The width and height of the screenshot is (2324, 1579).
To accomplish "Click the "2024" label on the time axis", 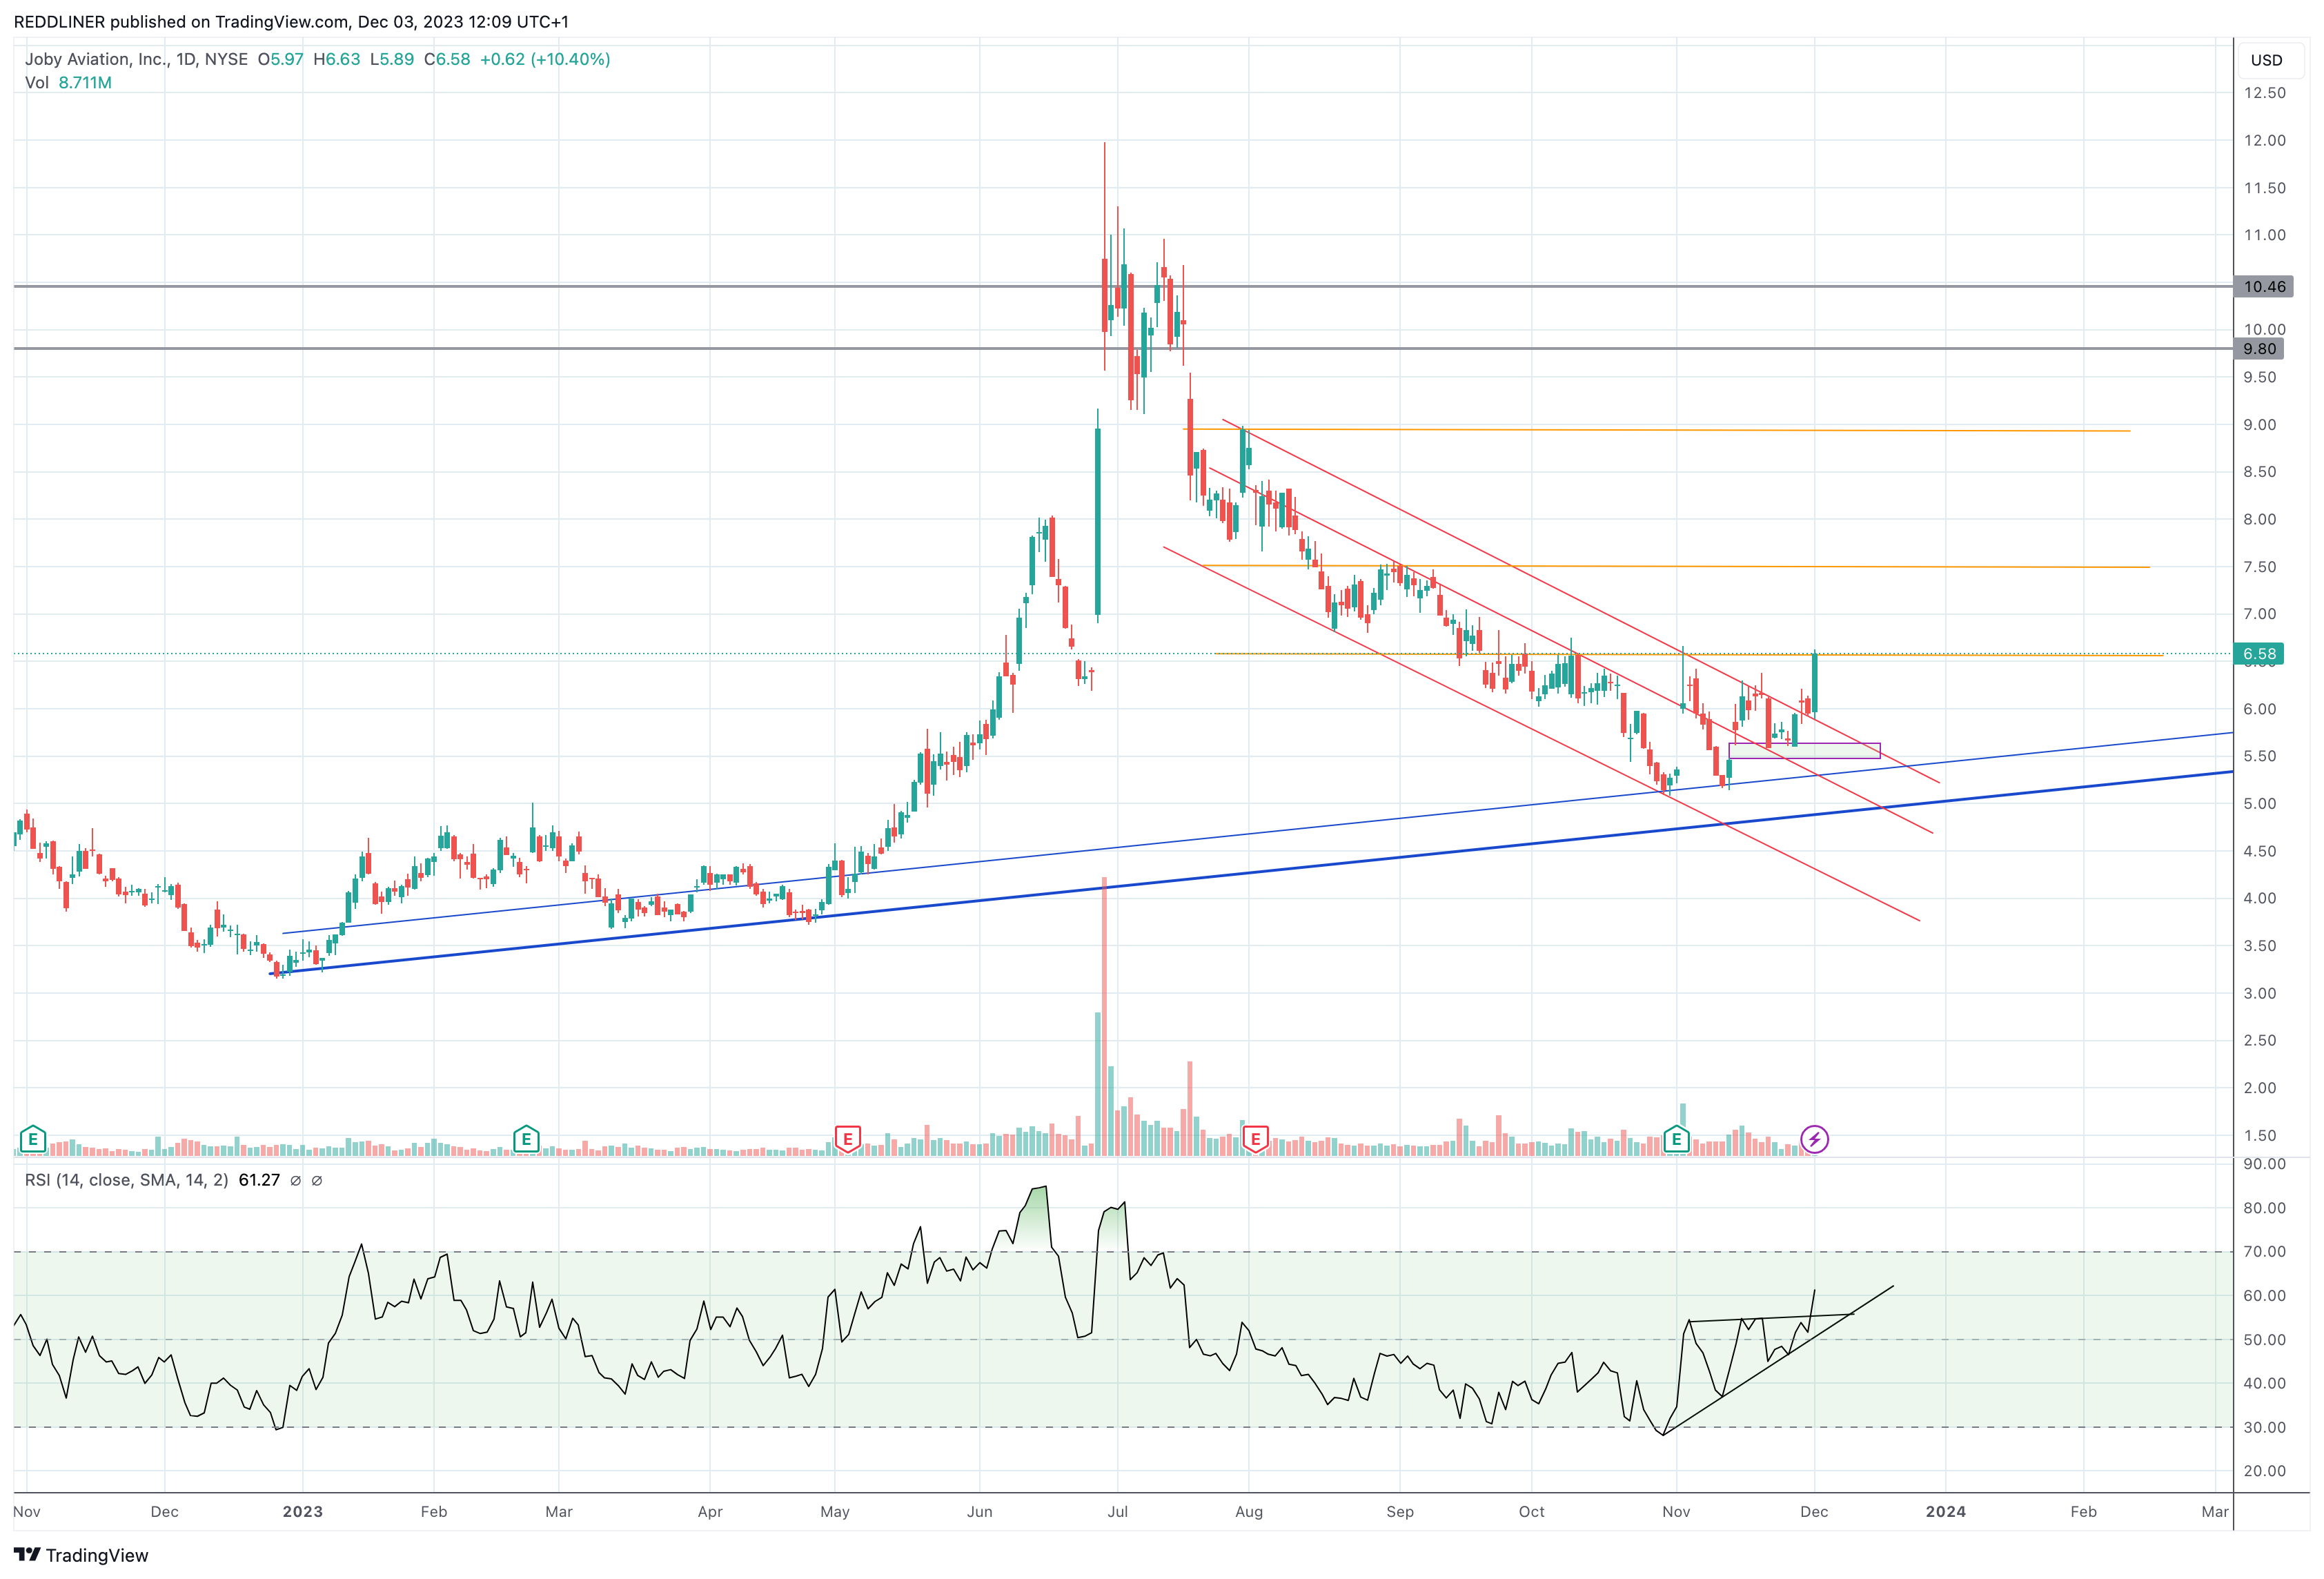I will tap(1945, 1511).
